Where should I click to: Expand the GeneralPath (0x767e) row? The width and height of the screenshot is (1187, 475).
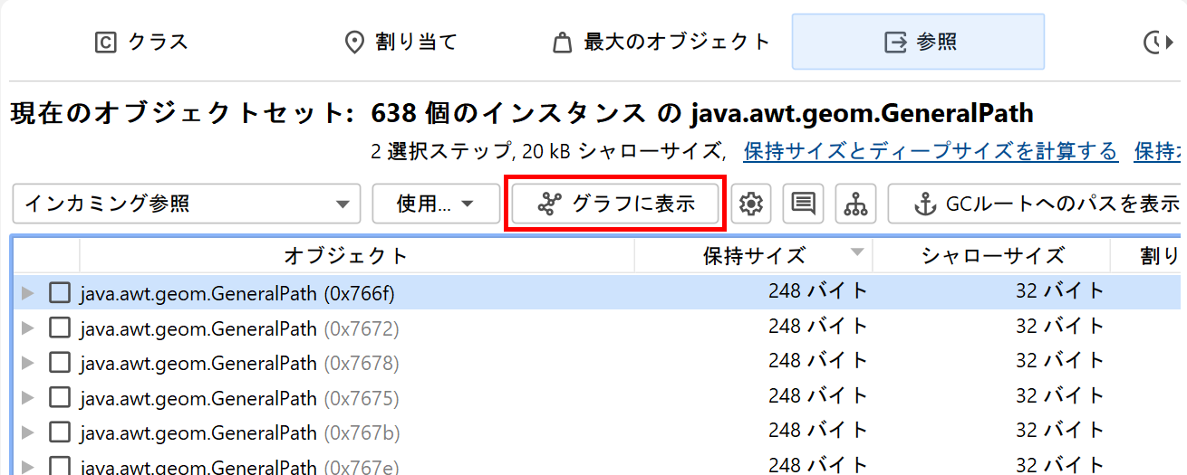(27, 467)
